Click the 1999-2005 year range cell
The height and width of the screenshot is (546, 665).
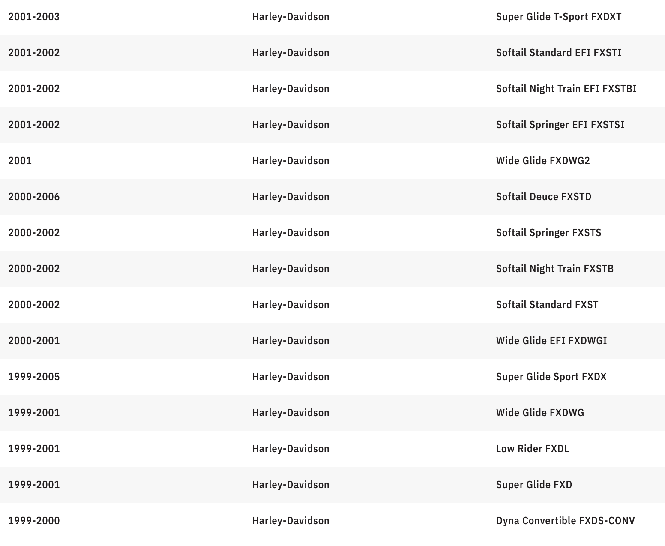click(x=34, y=377)
